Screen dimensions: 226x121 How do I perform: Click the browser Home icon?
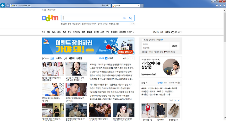[x=217, y=5]
